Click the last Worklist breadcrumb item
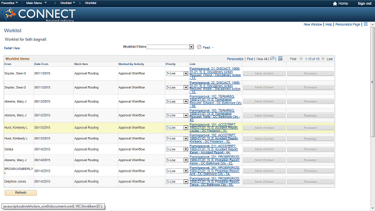 point(90,3)
